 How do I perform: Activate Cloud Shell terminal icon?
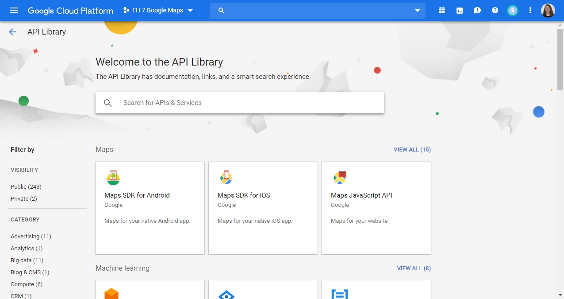tap(460, 10)
